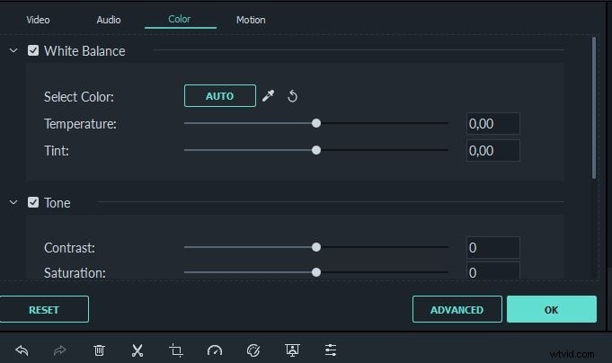Viewport: 612px width, 363px height.
Task: Open the green screen person icon
Action: (292, 350)
